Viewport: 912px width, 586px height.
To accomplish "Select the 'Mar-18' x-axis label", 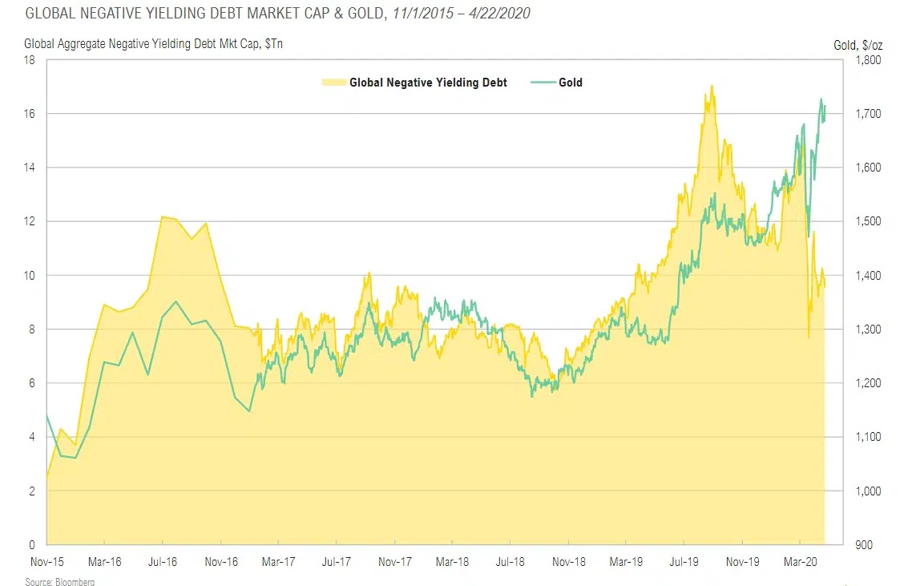I will tap(453, 560).
